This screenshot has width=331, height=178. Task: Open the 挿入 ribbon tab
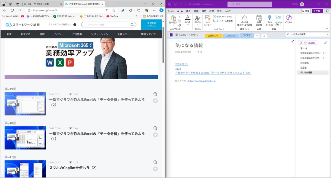coord(188,11)
